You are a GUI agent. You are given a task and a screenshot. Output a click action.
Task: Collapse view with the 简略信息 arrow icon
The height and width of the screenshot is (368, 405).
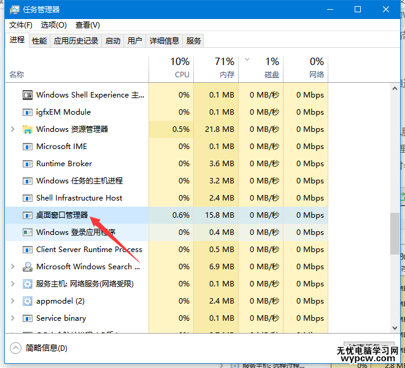click(15, 348)
